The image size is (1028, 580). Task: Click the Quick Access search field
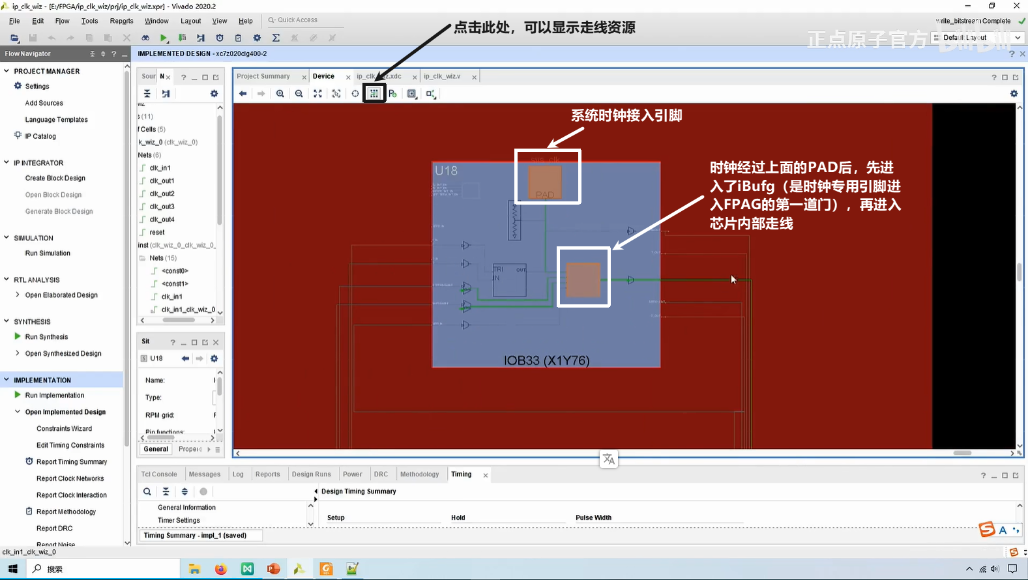coord(305,20)
